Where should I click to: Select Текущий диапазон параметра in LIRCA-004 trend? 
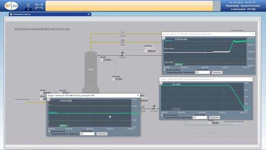click(49, 134)
